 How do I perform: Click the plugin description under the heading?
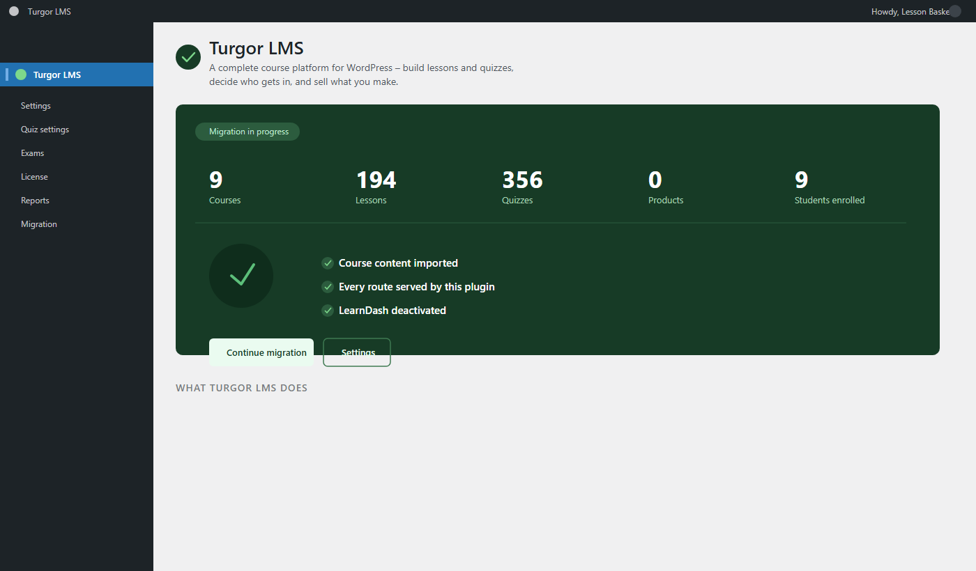click(x=361, y=75)
